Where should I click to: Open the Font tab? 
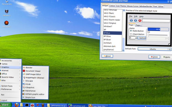(x=155, y=6)
